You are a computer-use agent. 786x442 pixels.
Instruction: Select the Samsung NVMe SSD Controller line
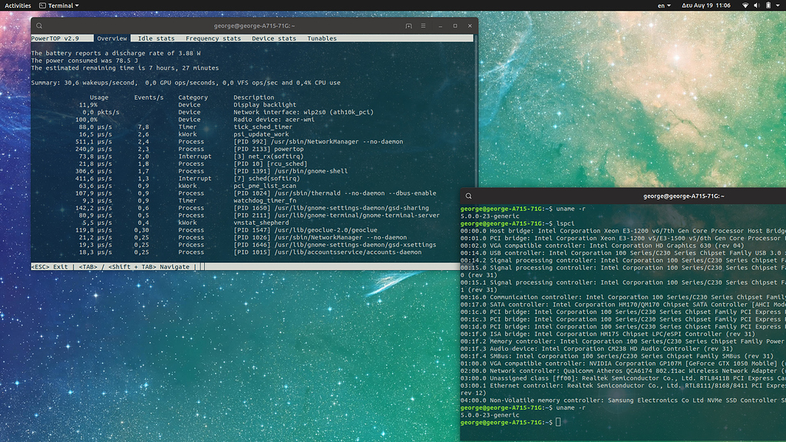point(623,401)
